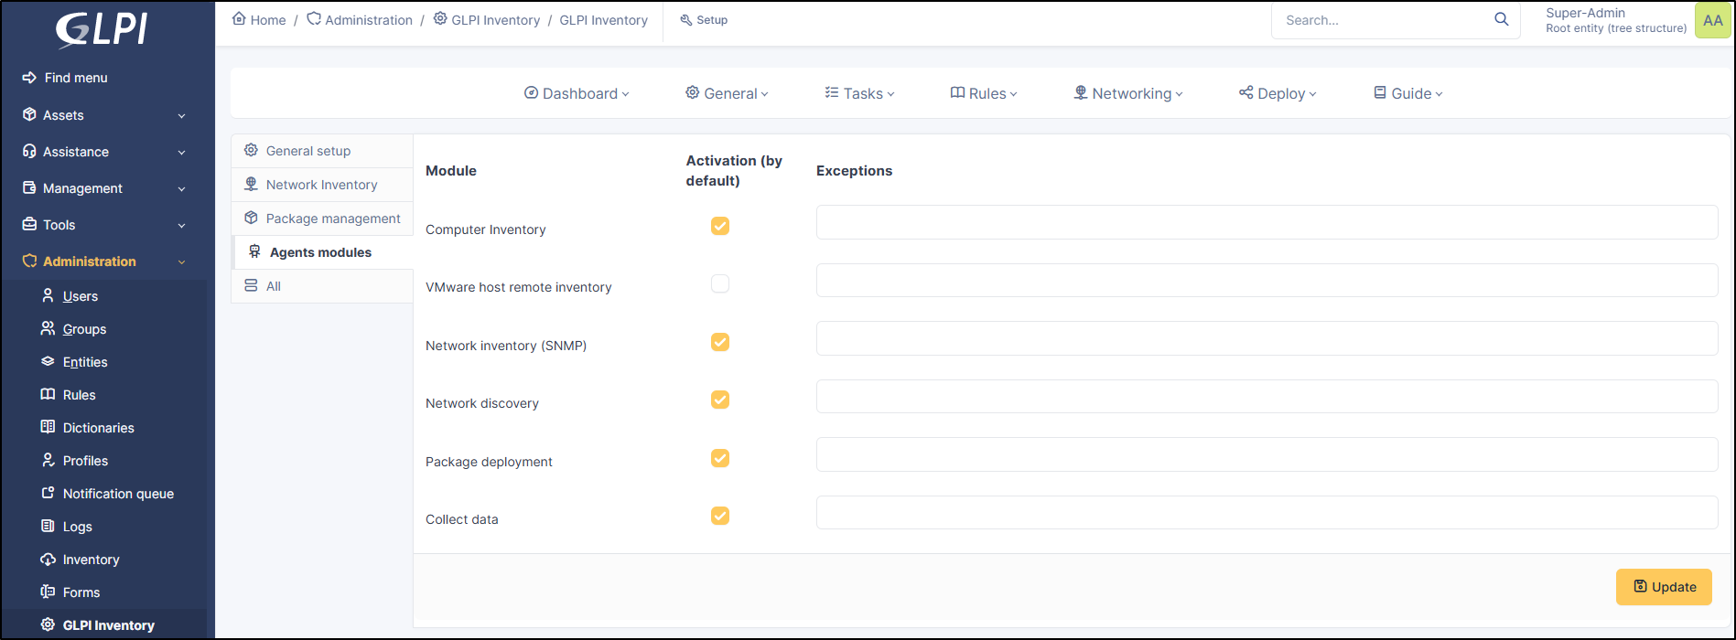Click the Home icon in breadcrumb

240,19
